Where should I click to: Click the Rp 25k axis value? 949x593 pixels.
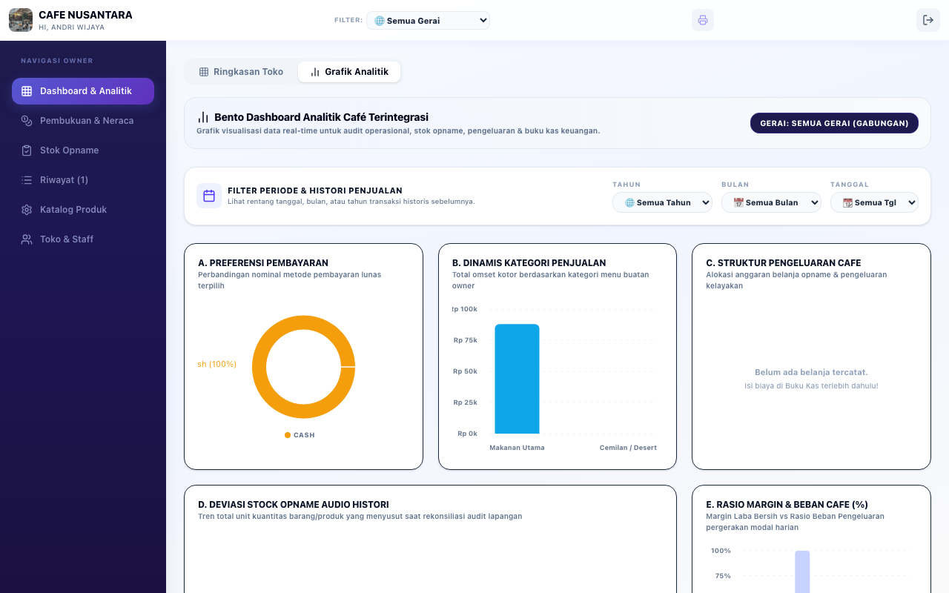pos(465,402)
